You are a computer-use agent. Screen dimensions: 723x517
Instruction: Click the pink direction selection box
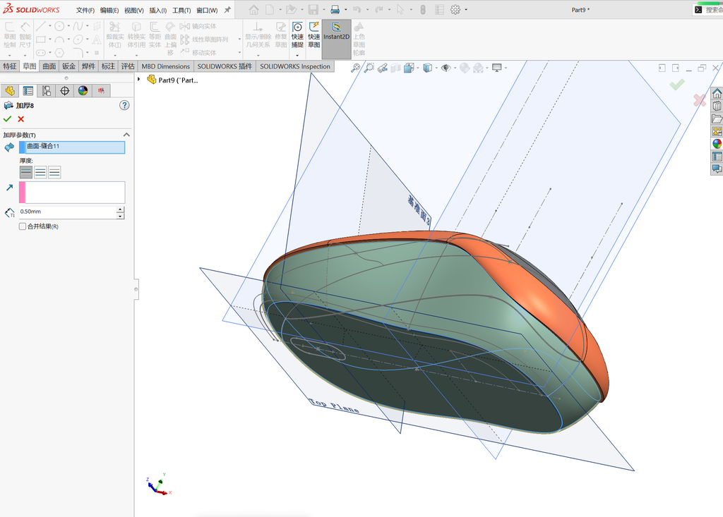click(x=72, y=192)
